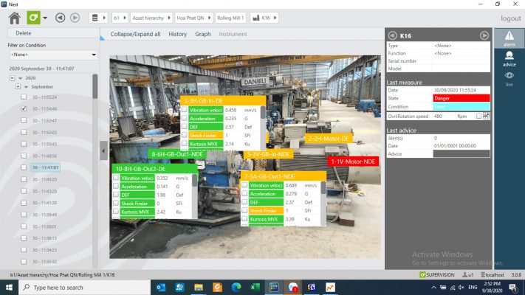Open dropdown arrow beside refresh icon
Screen dimensions: 525x295
[x=45, y=18]
